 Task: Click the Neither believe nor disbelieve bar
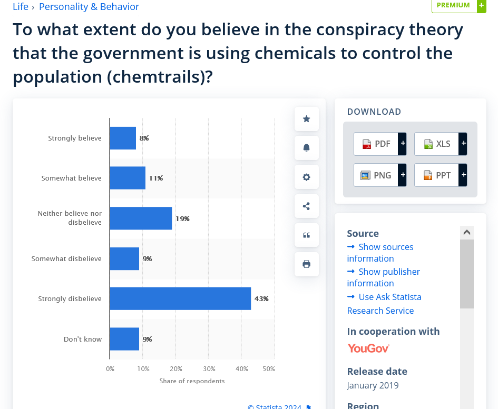pos(141,218)
